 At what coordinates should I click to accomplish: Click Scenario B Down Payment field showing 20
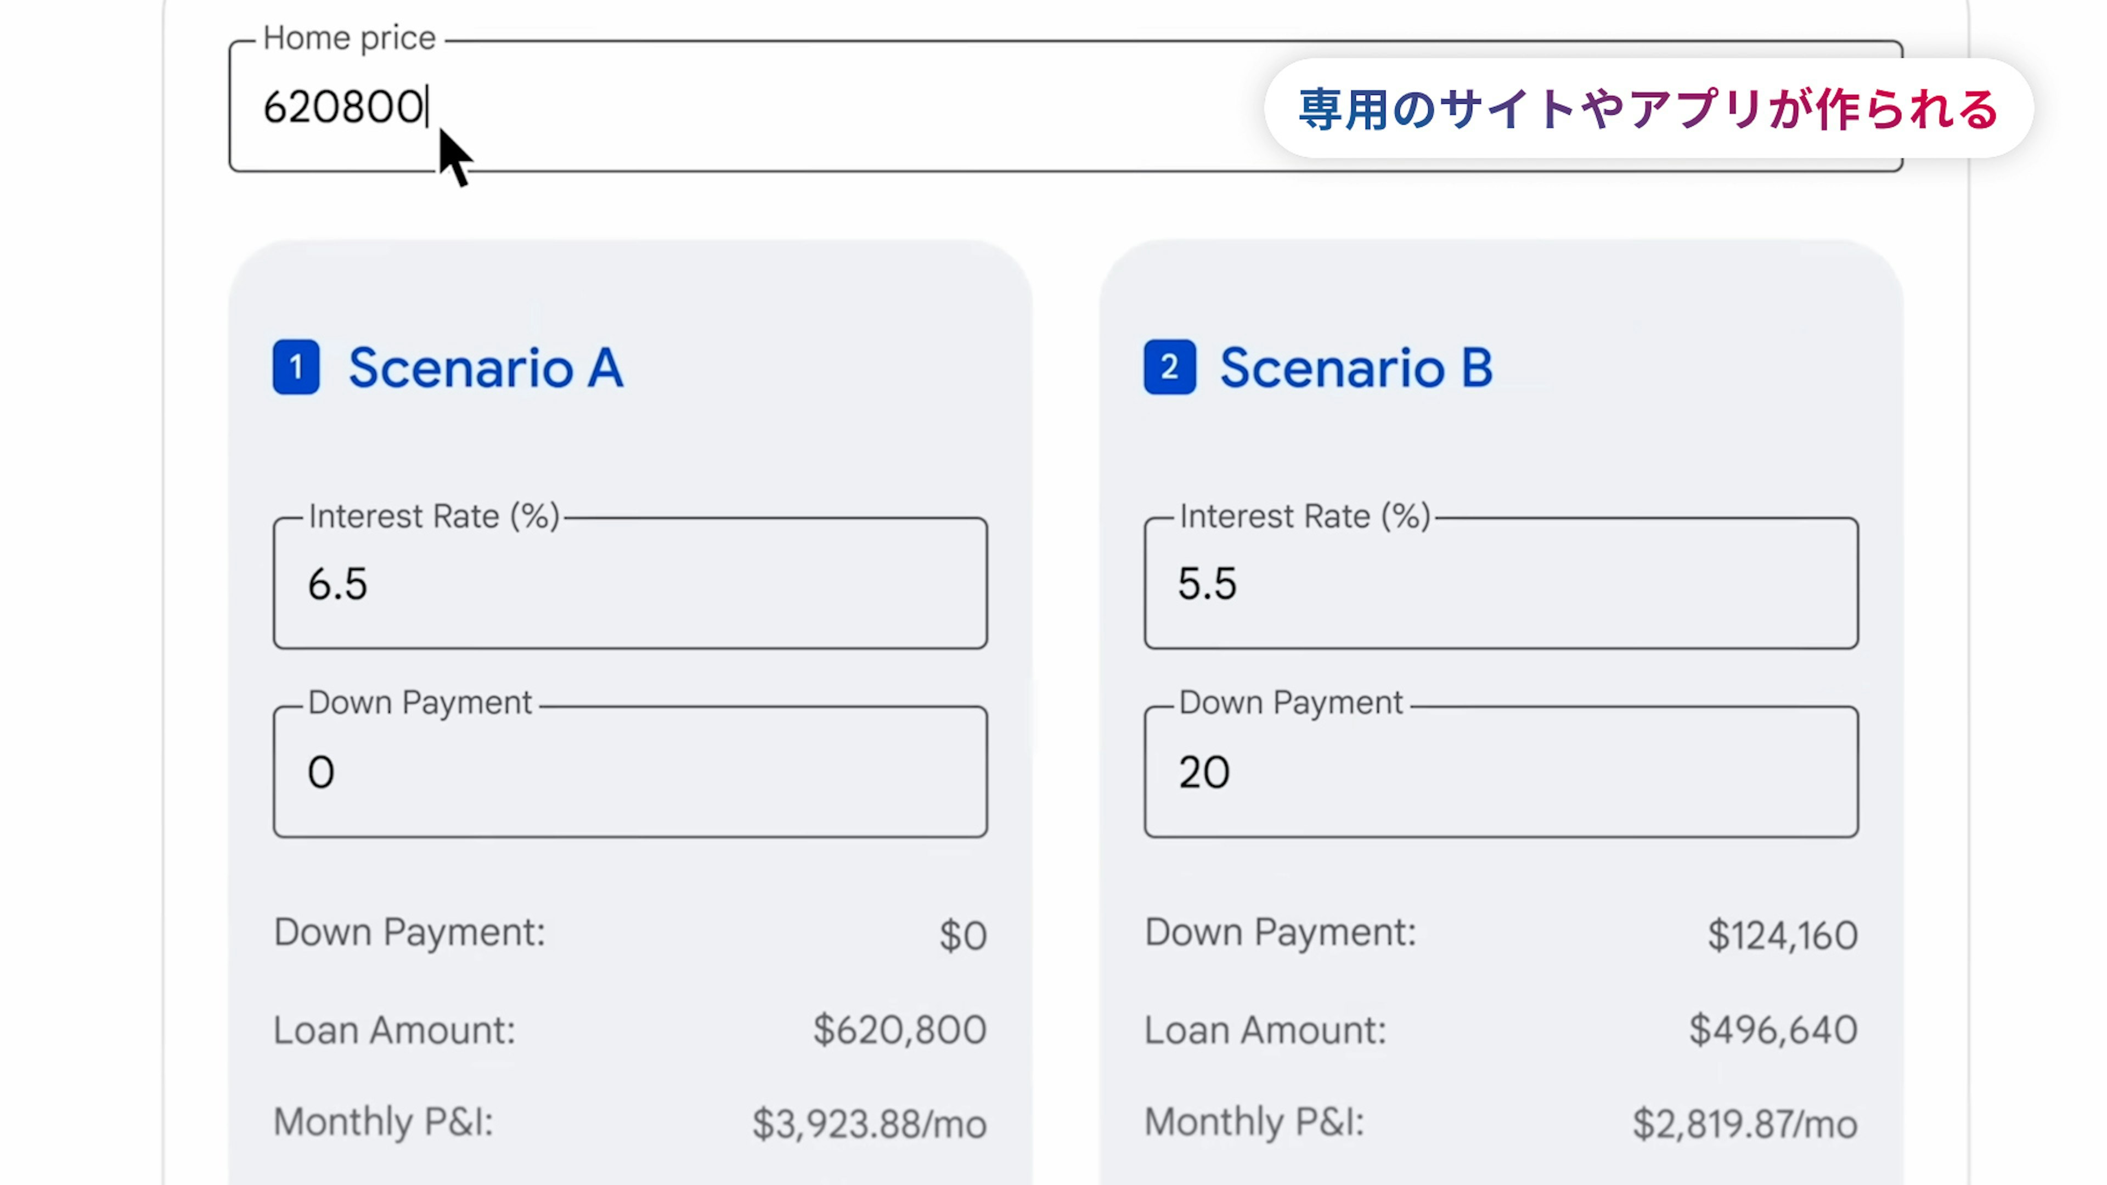pyautogui.click(x=1501, y=772)
